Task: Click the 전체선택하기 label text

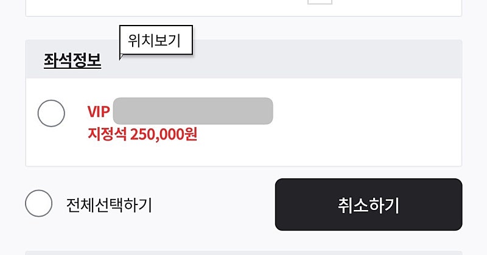Action: coord(109,205)
